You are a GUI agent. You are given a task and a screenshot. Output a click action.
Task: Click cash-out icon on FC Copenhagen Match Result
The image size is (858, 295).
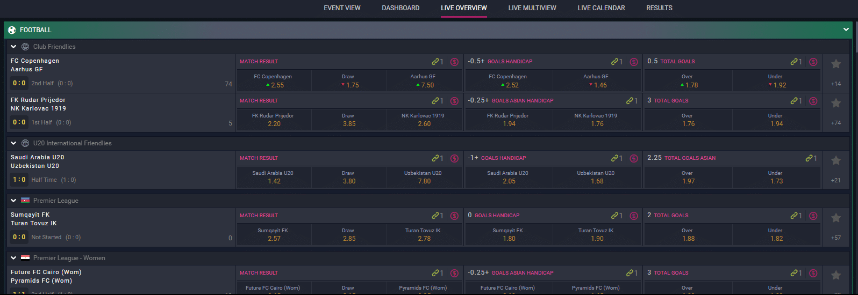454,62
